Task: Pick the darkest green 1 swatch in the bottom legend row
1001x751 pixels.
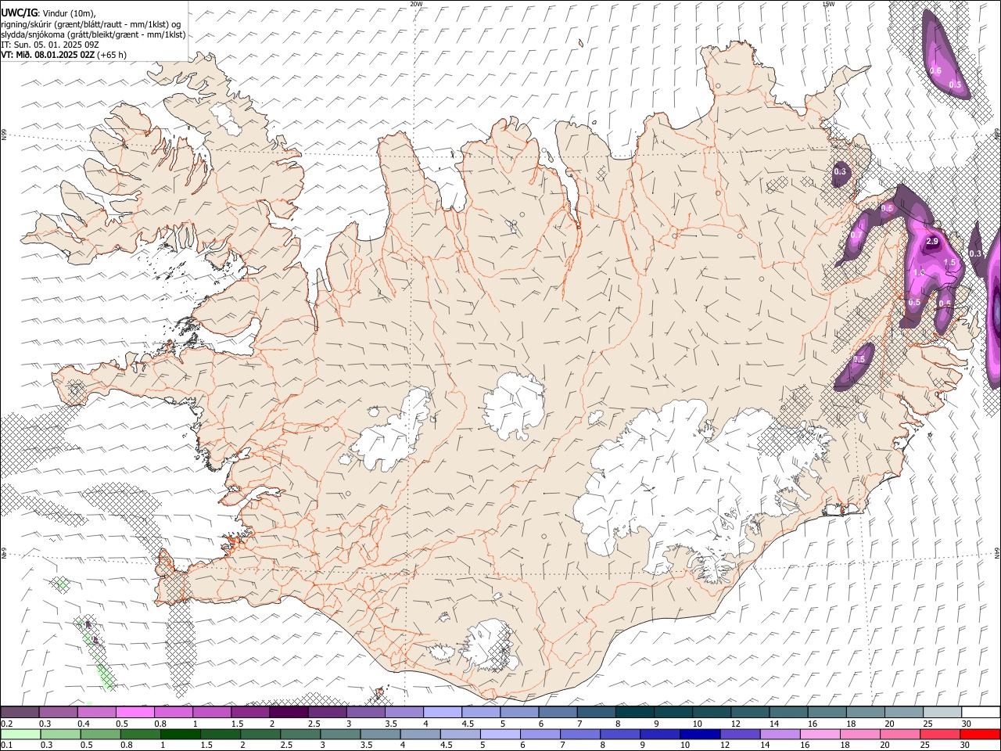Action: point(181,734)
